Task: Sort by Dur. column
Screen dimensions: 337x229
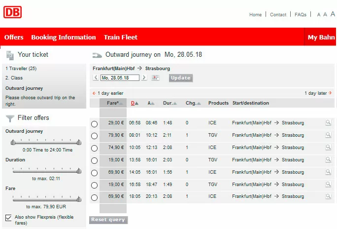Action: (170, 103)
